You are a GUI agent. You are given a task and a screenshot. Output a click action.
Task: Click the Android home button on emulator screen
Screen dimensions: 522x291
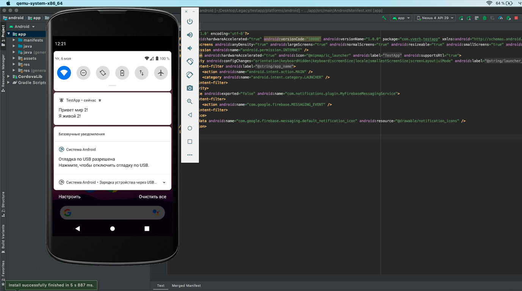(x=112, y=228)
